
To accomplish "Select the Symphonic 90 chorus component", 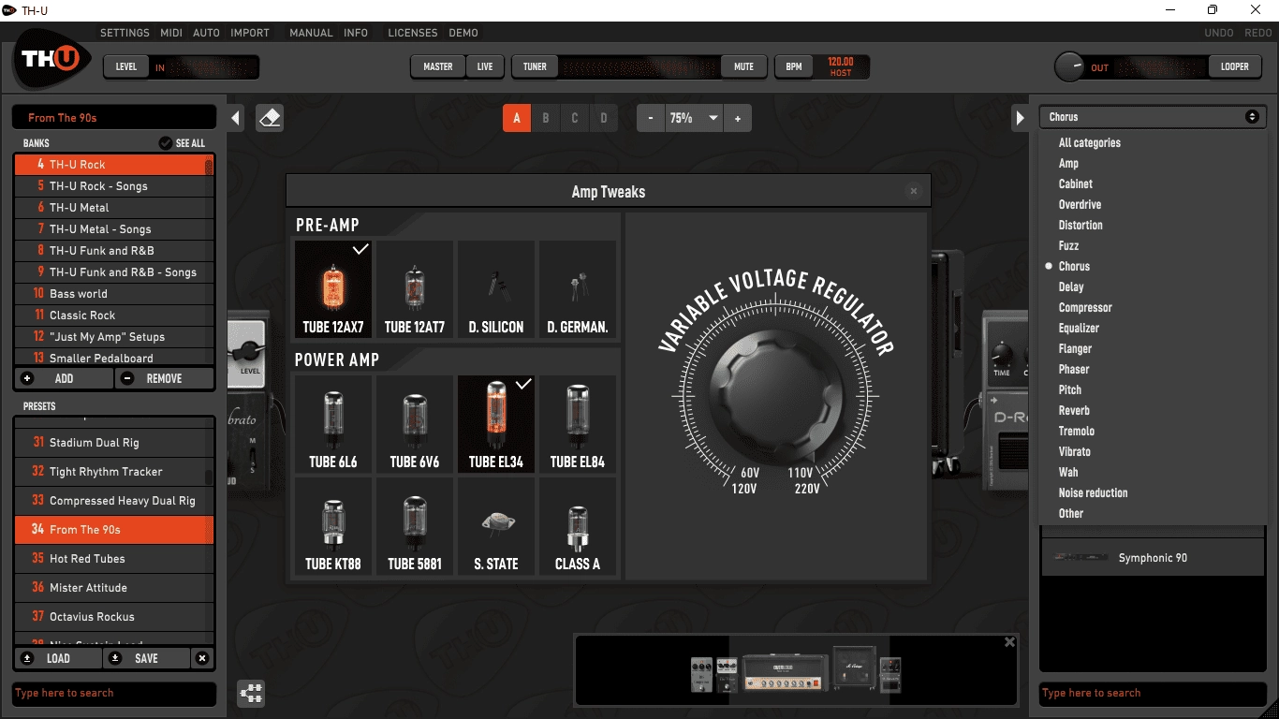I will tap(1153, 558).
